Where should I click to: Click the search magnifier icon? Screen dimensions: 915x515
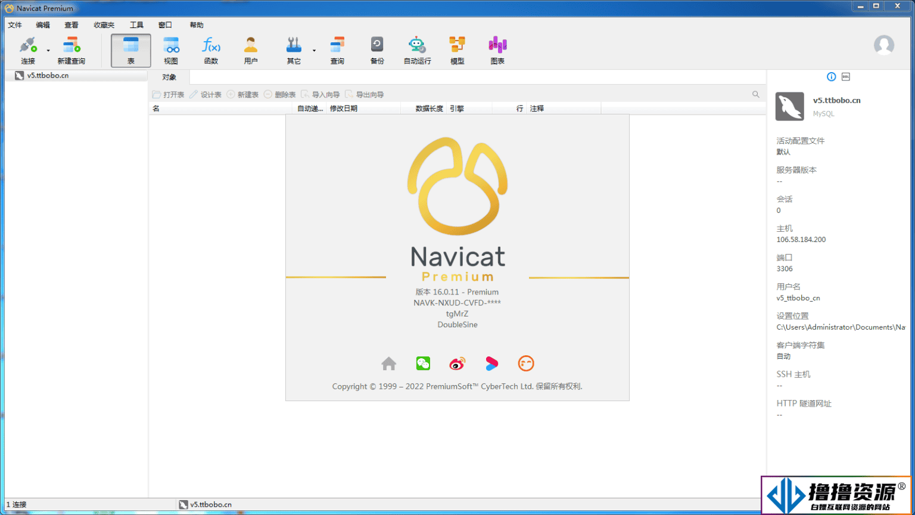(756, 94)
